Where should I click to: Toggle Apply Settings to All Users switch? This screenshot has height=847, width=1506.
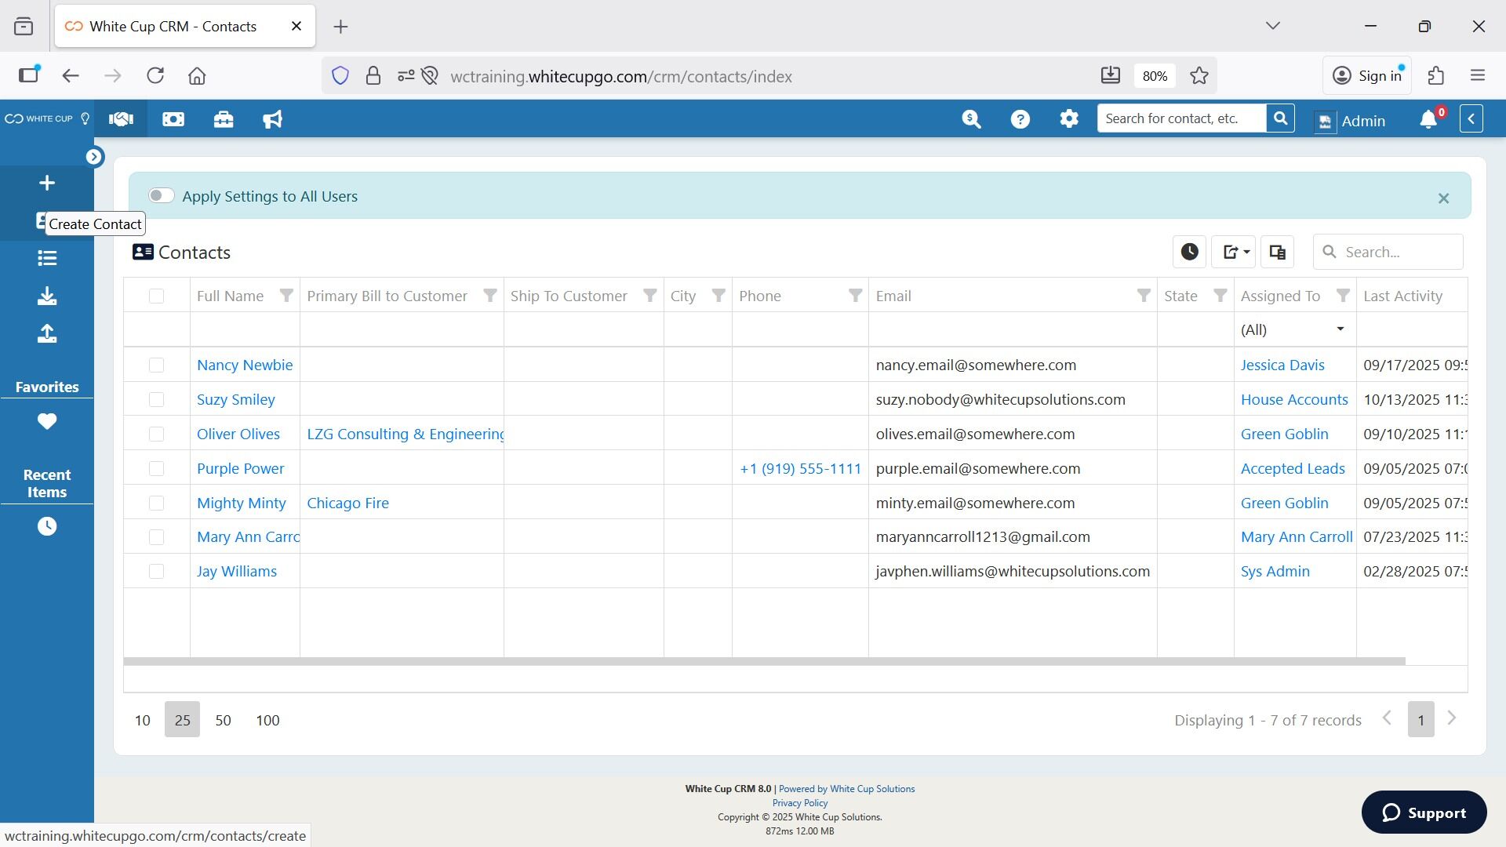(x=162, y=196)
